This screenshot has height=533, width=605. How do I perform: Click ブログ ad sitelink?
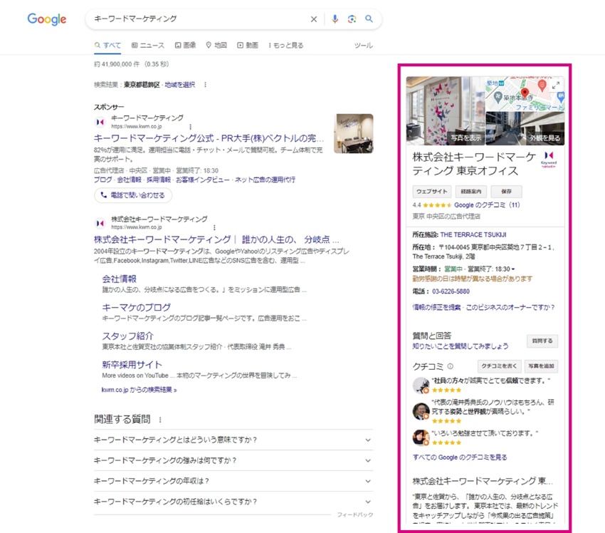103,180
